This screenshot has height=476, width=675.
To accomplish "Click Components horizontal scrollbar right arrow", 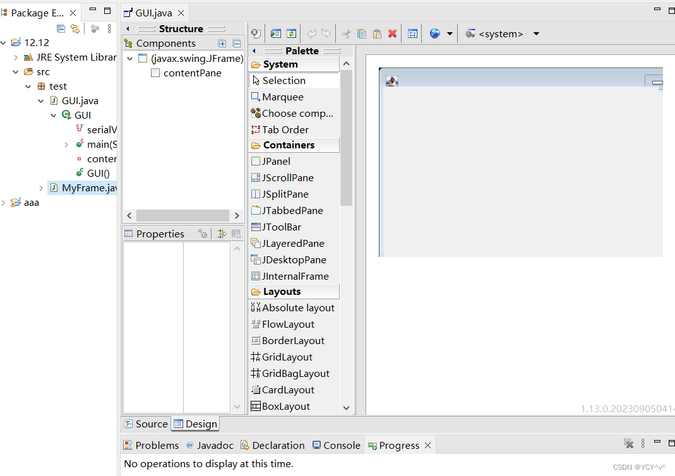I will pos(237,215).
